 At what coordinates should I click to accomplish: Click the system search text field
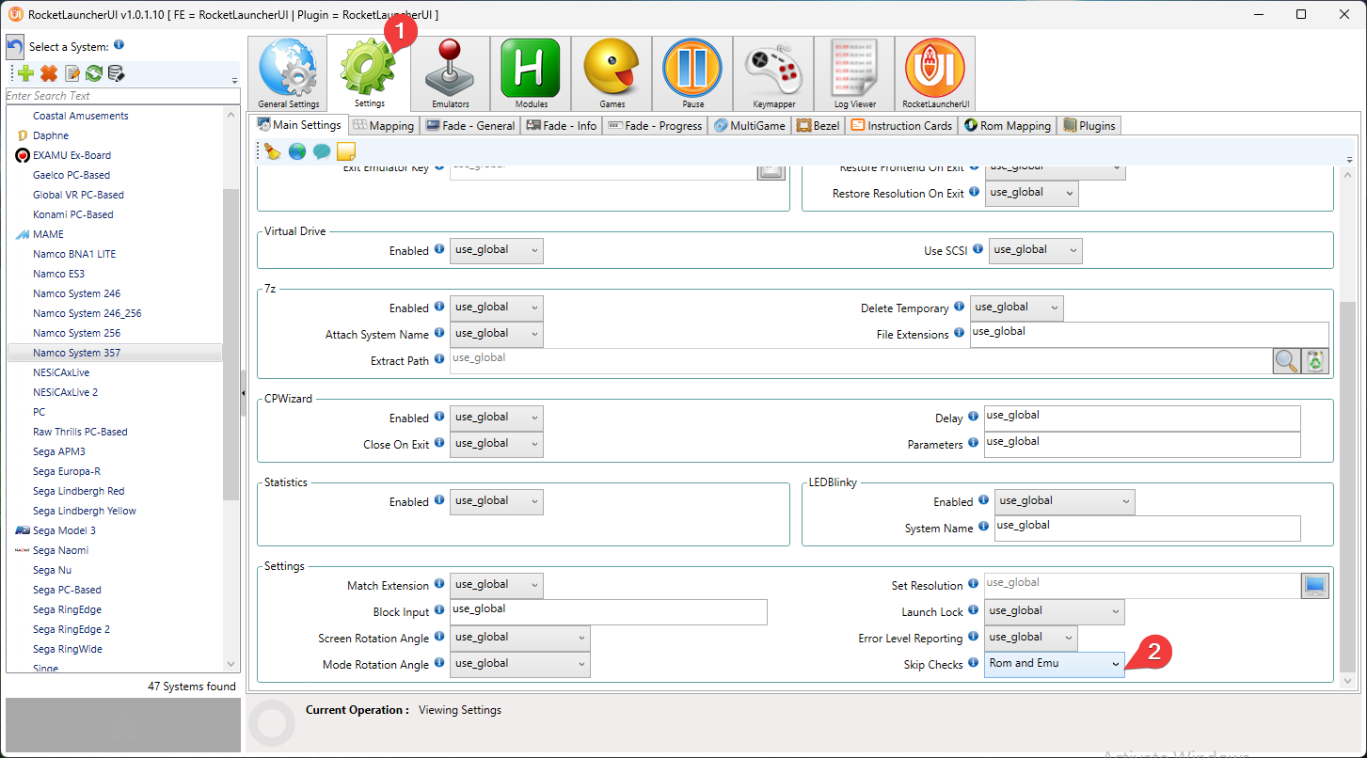point(122,96)
